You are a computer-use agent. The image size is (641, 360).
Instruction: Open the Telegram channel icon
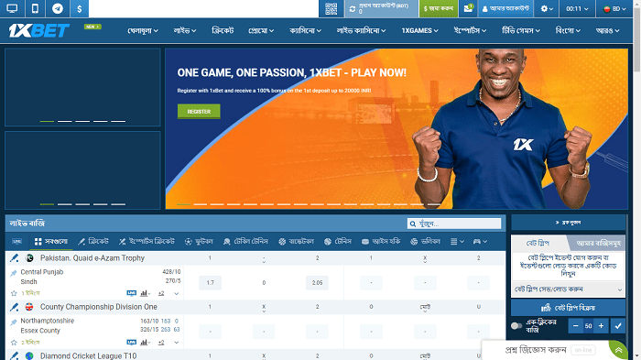pos(58,8)
